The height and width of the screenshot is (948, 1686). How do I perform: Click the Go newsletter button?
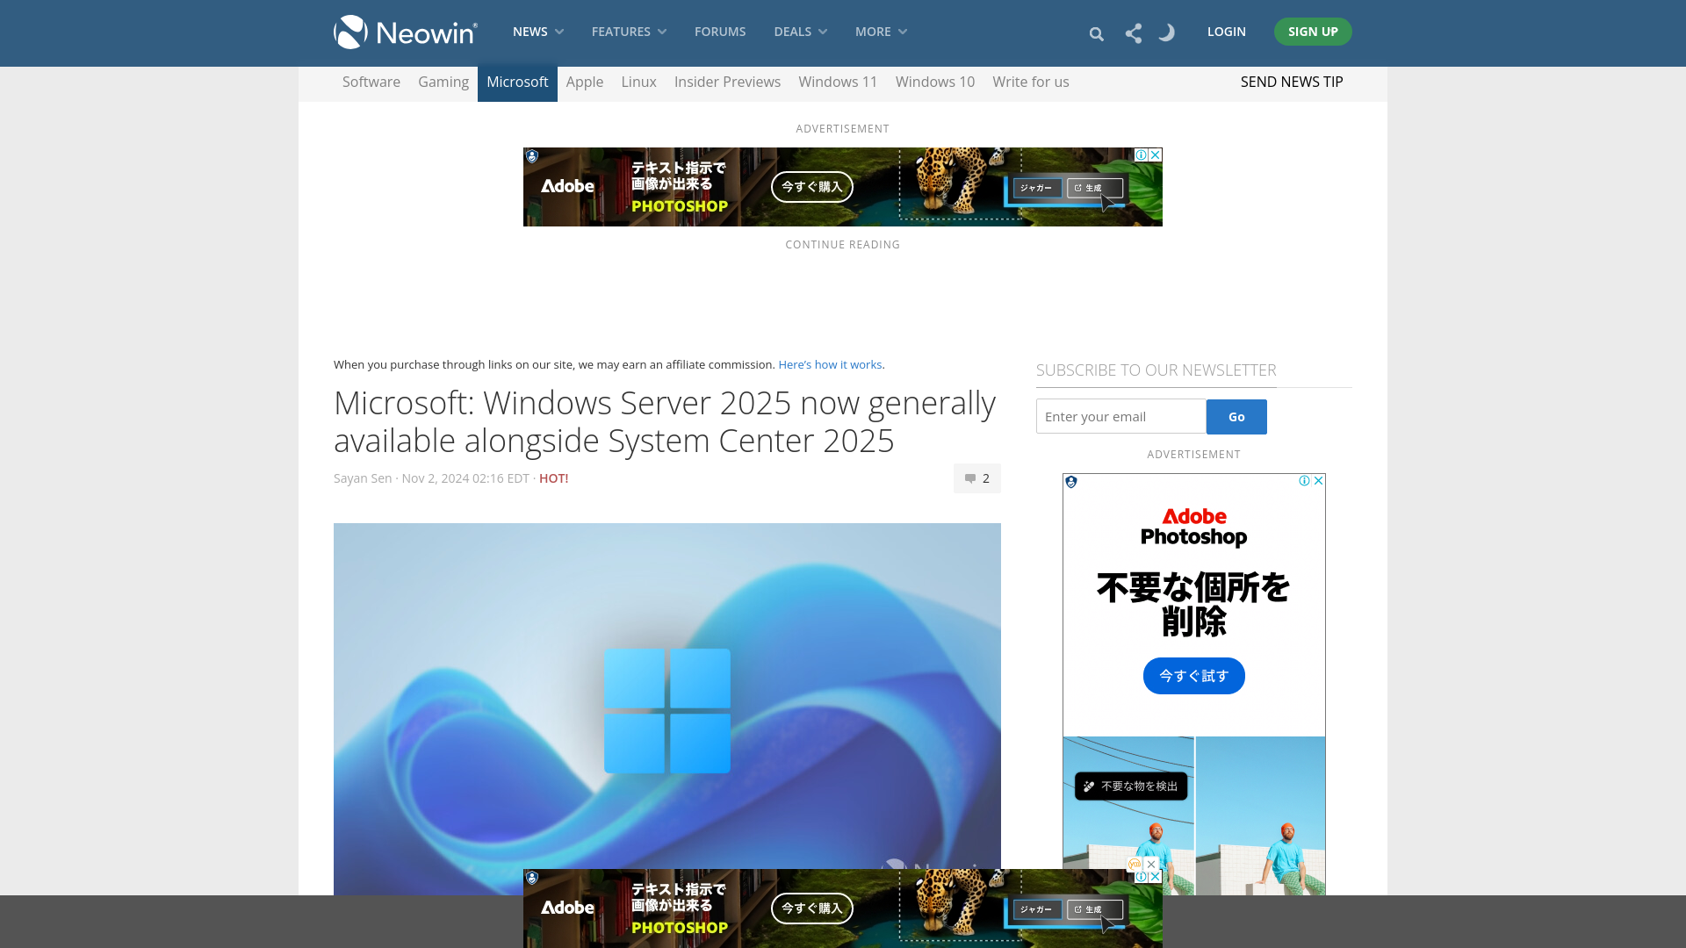coord(1236,415)
